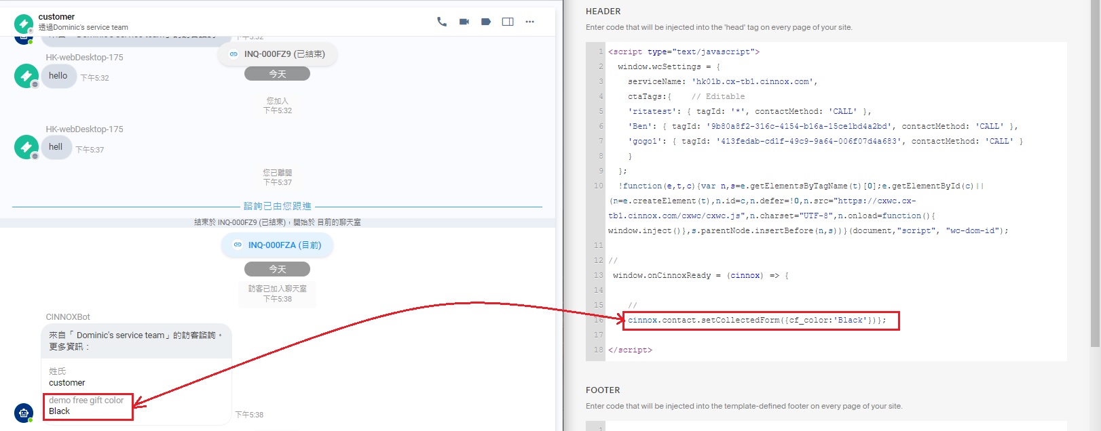Image resolution: width=1101 pixels, height=431 pixels.
Task: Click the sender avatar beside 'hello' message
Action: (26, 76)
